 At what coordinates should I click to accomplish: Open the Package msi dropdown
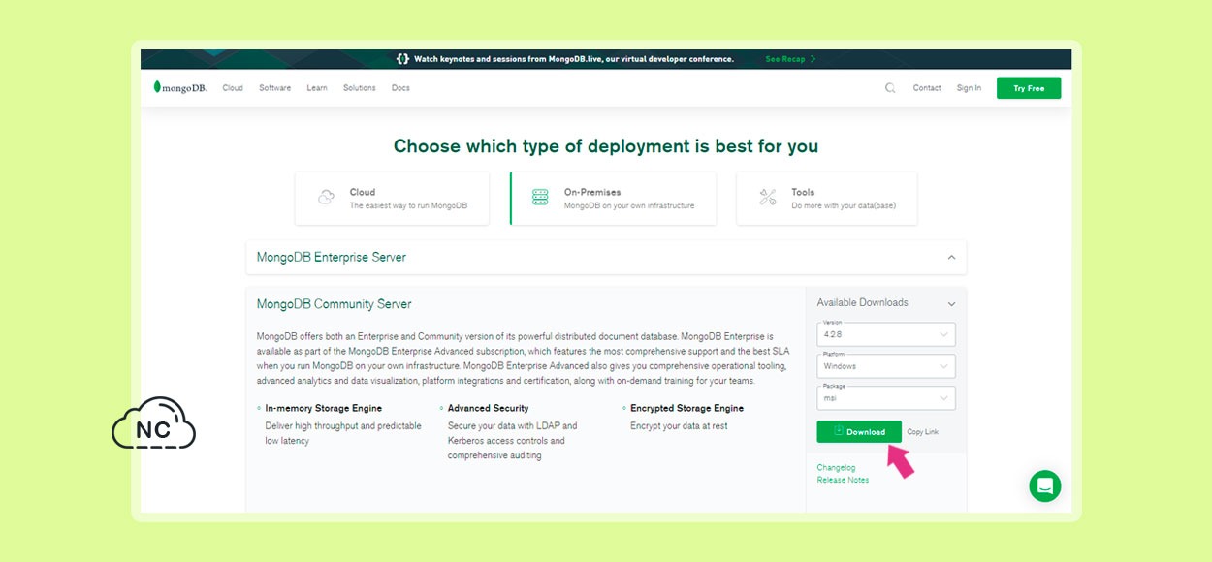click(886, 398)
